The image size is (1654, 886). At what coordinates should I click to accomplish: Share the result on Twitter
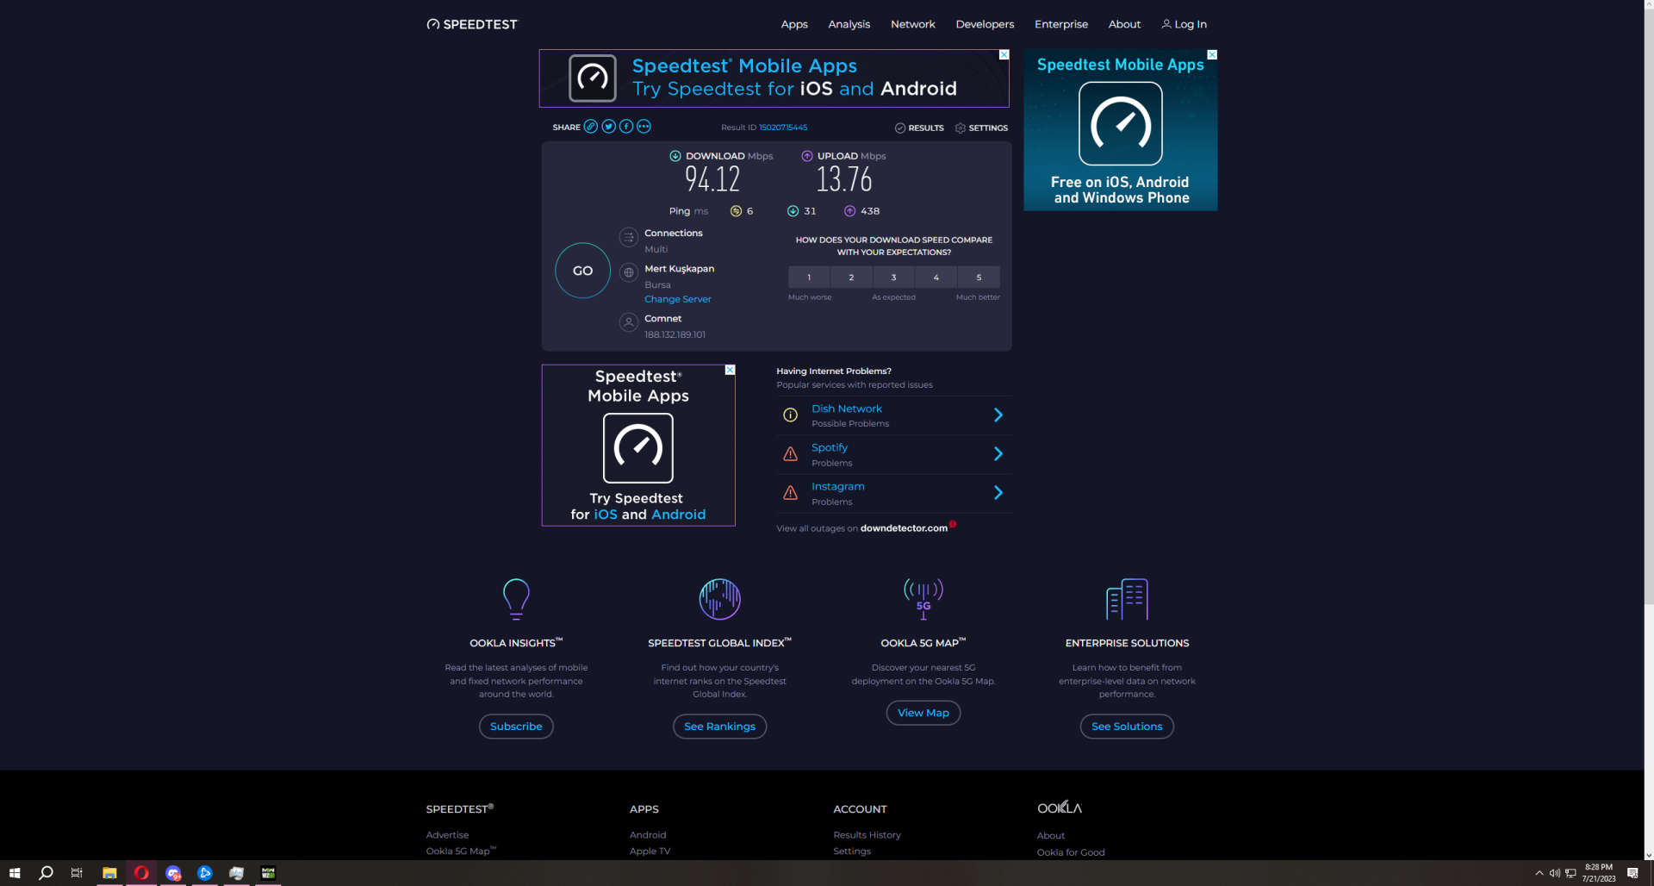coord(609,127)
